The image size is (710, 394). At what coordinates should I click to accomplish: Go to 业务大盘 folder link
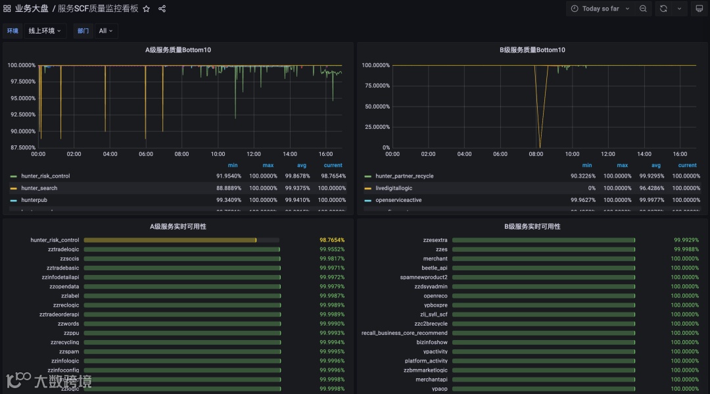[32, 9]
